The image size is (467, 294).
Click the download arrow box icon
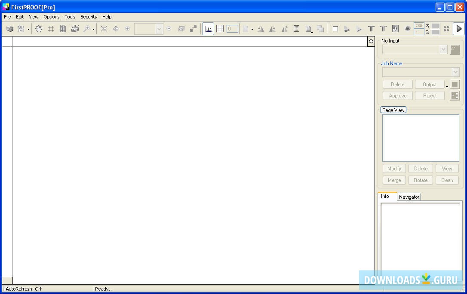pyautogui.click(x=395, y=29)
